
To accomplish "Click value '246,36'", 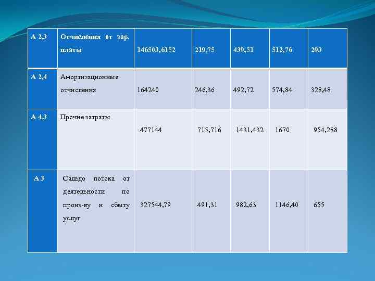I will tap(205, 90).
